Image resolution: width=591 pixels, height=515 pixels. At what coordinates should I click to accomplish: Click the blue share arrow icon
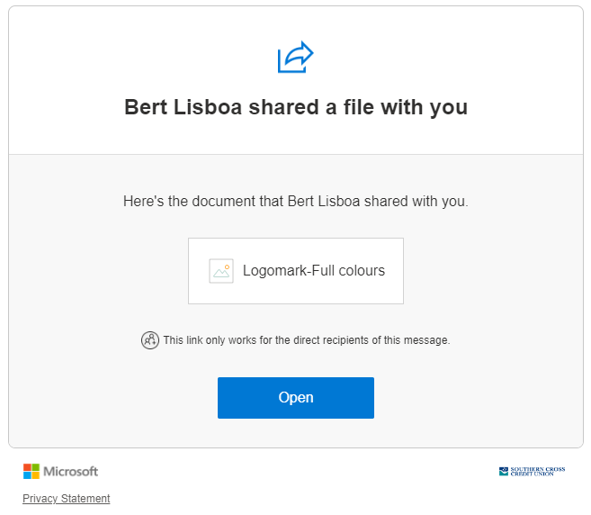tap(295, 57)
